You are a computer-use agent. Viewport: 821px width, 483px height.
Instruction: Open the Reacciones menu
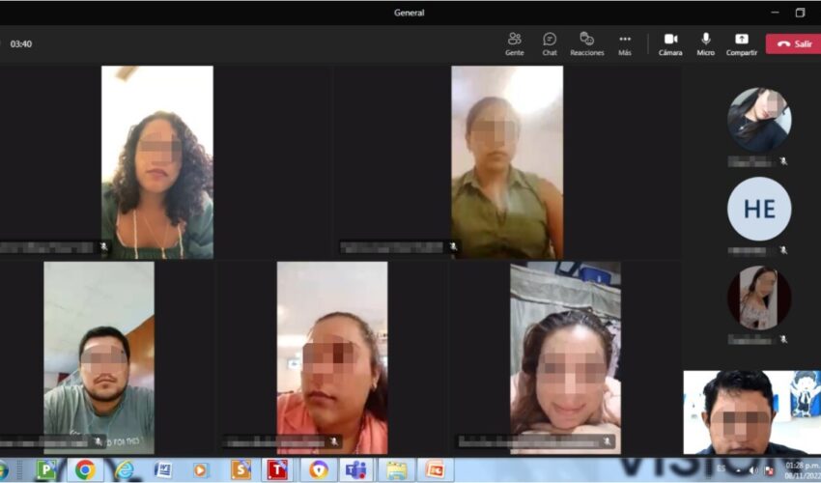[x=587, y=44]
